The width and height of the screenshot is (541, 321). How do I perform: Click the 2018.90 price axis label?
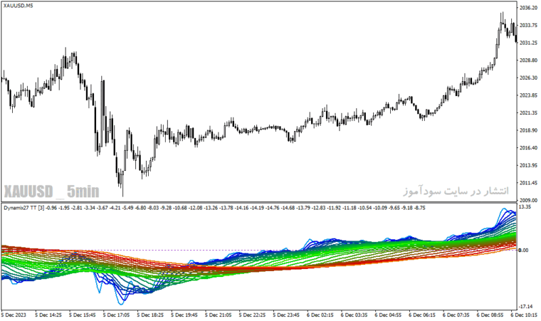(x=528, y=130)
